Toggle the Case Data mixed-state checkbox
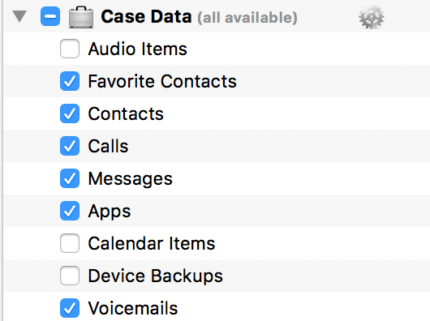This screenshot has height=321, width=430. (50, 16)
